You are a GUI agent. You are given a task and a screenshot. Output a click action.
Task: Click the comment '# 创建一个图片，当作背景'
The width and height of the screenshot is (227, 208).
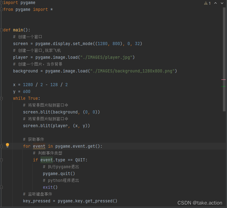point(38,64)
